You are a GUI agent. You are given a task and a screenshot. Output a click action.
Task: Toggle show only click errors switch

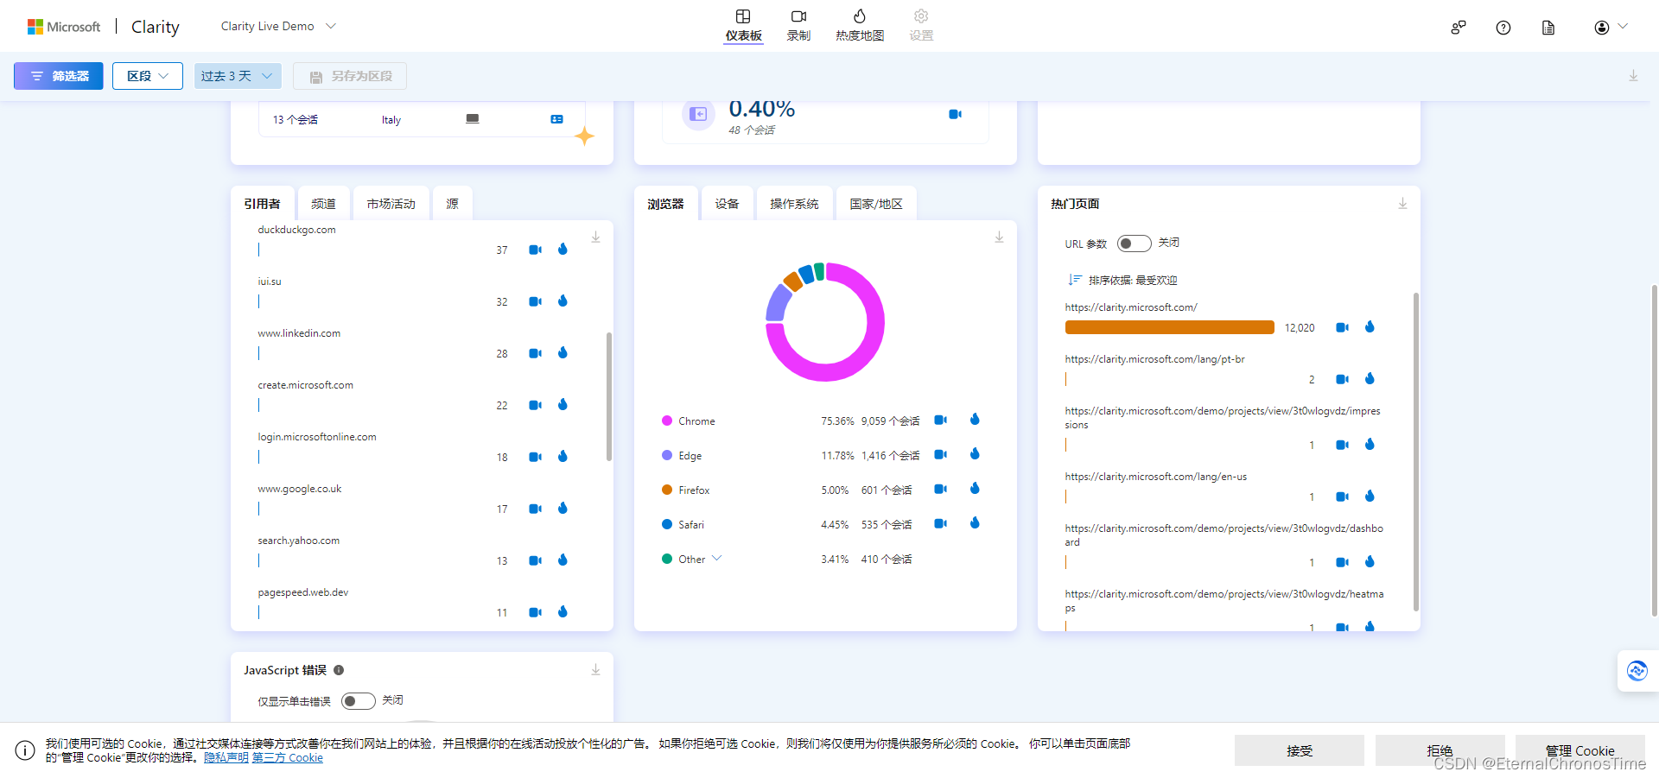click(359, 701)
